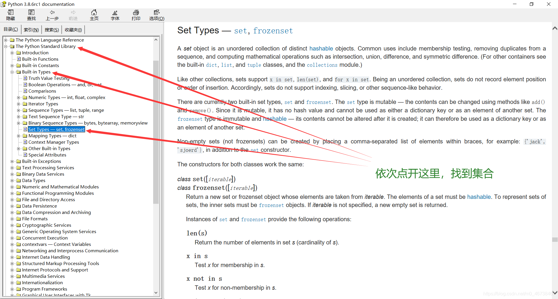Click the folder icon beside Data Types

[x=19, y=180]
